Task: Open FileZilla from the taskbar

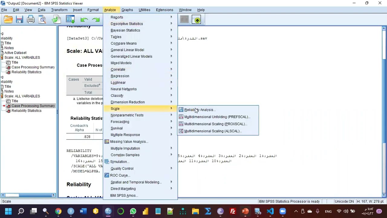Action: click(233, 211)
